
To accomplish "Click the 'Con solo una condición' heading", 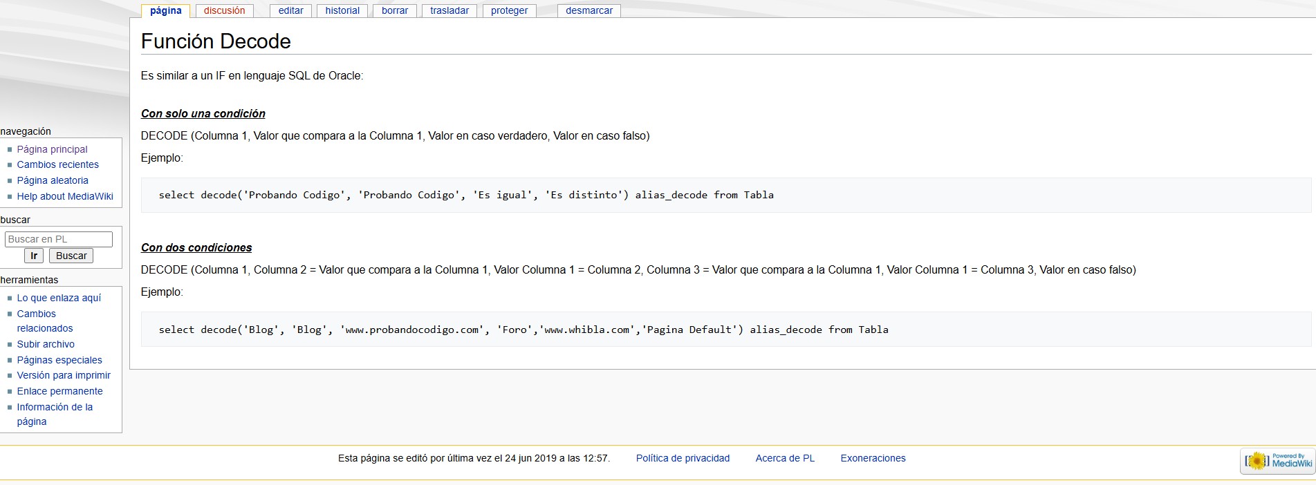I will (x=203, y=113).
